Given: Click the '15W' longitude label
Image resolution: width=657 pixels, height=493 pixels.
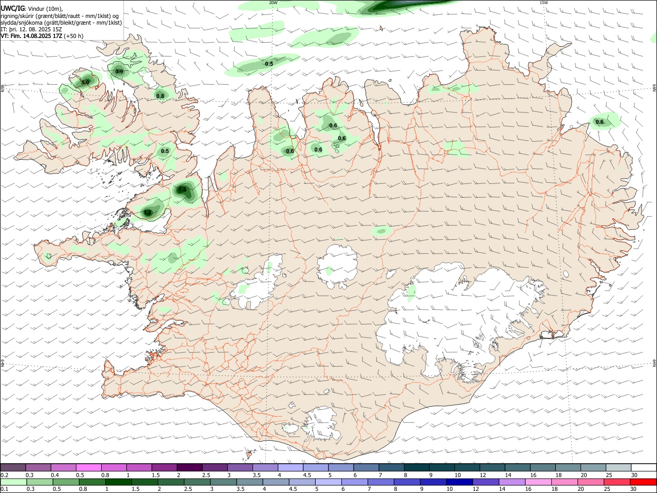Looking at the screenshot, I should [x=544, y=3].
